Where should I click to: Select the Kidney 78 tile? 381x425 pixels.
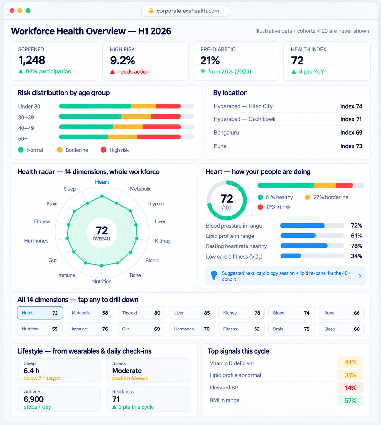click(242, 313)
